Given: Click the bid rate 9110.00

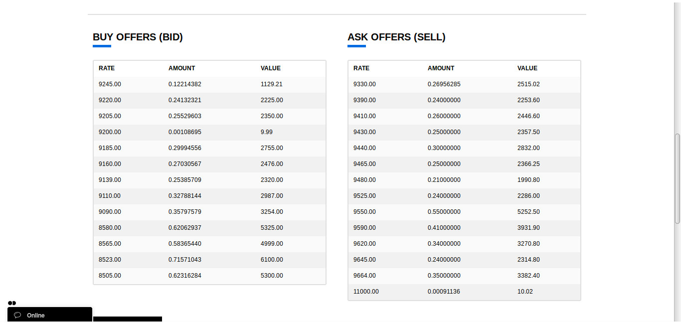Looking at the screenshot, I should point(110,196).
